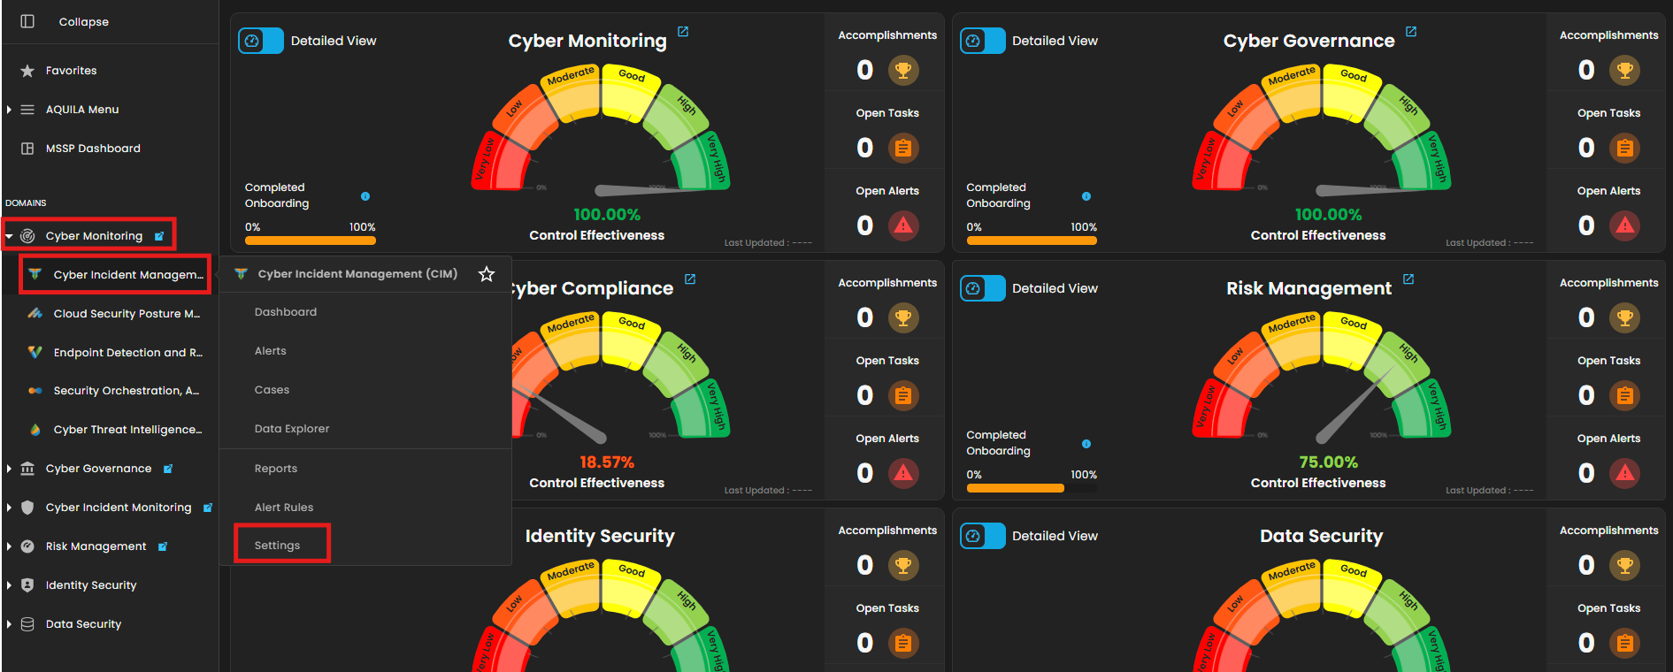This screenshot has width=1673, height=672.
Task: Click Cyber Governance Open Alerts warning icon
Action: pos(1625,225)
